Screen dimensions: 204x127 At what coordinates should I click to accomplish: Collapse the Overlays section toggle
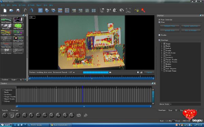click(159, 40)
